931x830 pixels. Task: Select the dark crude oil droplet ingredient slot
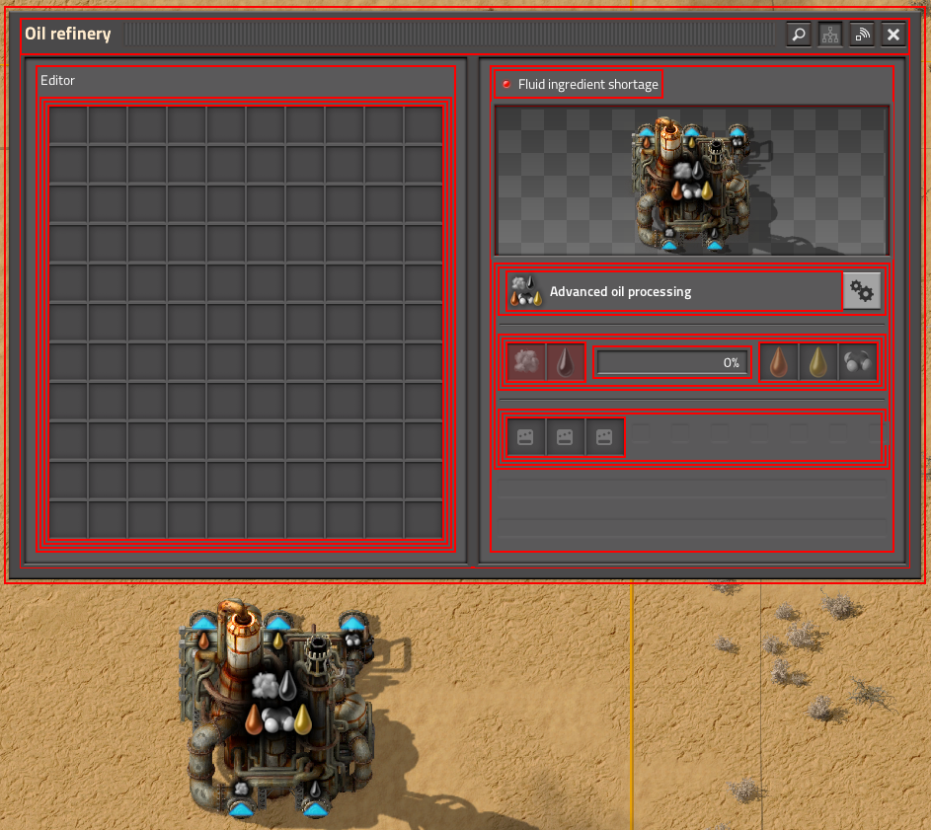[x=566, y=361]
